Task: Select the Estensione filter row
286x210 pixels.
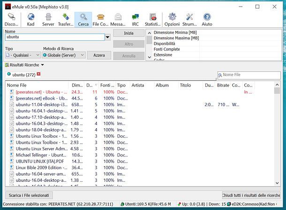Action: tap(217, 54)
